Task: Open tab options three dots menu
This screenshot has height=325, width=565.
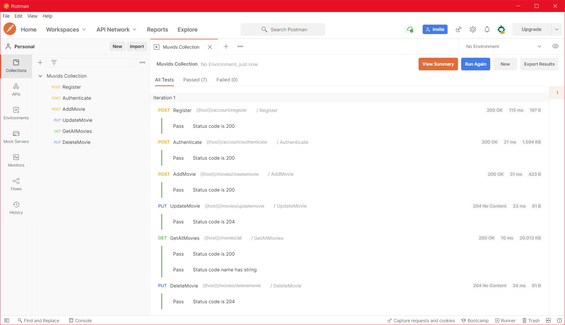Action: (240, 46)
